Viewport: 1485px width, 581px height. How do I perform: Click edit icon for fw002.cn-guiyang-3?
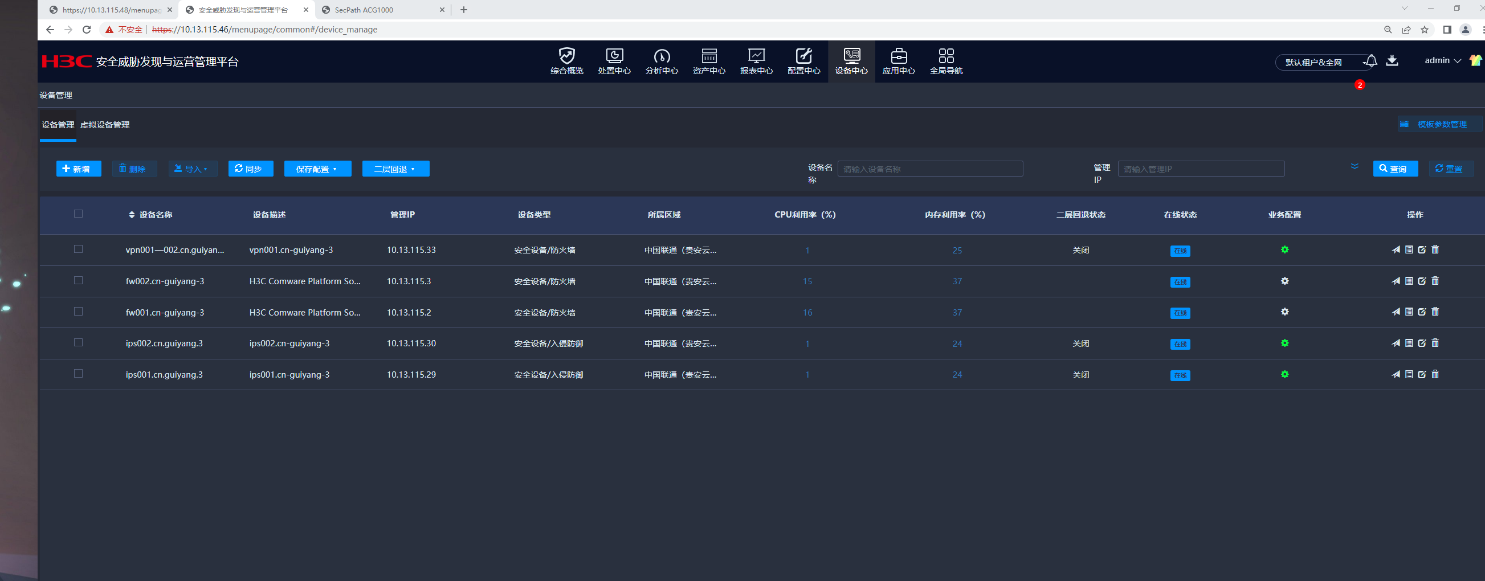tap(1422, 281)
